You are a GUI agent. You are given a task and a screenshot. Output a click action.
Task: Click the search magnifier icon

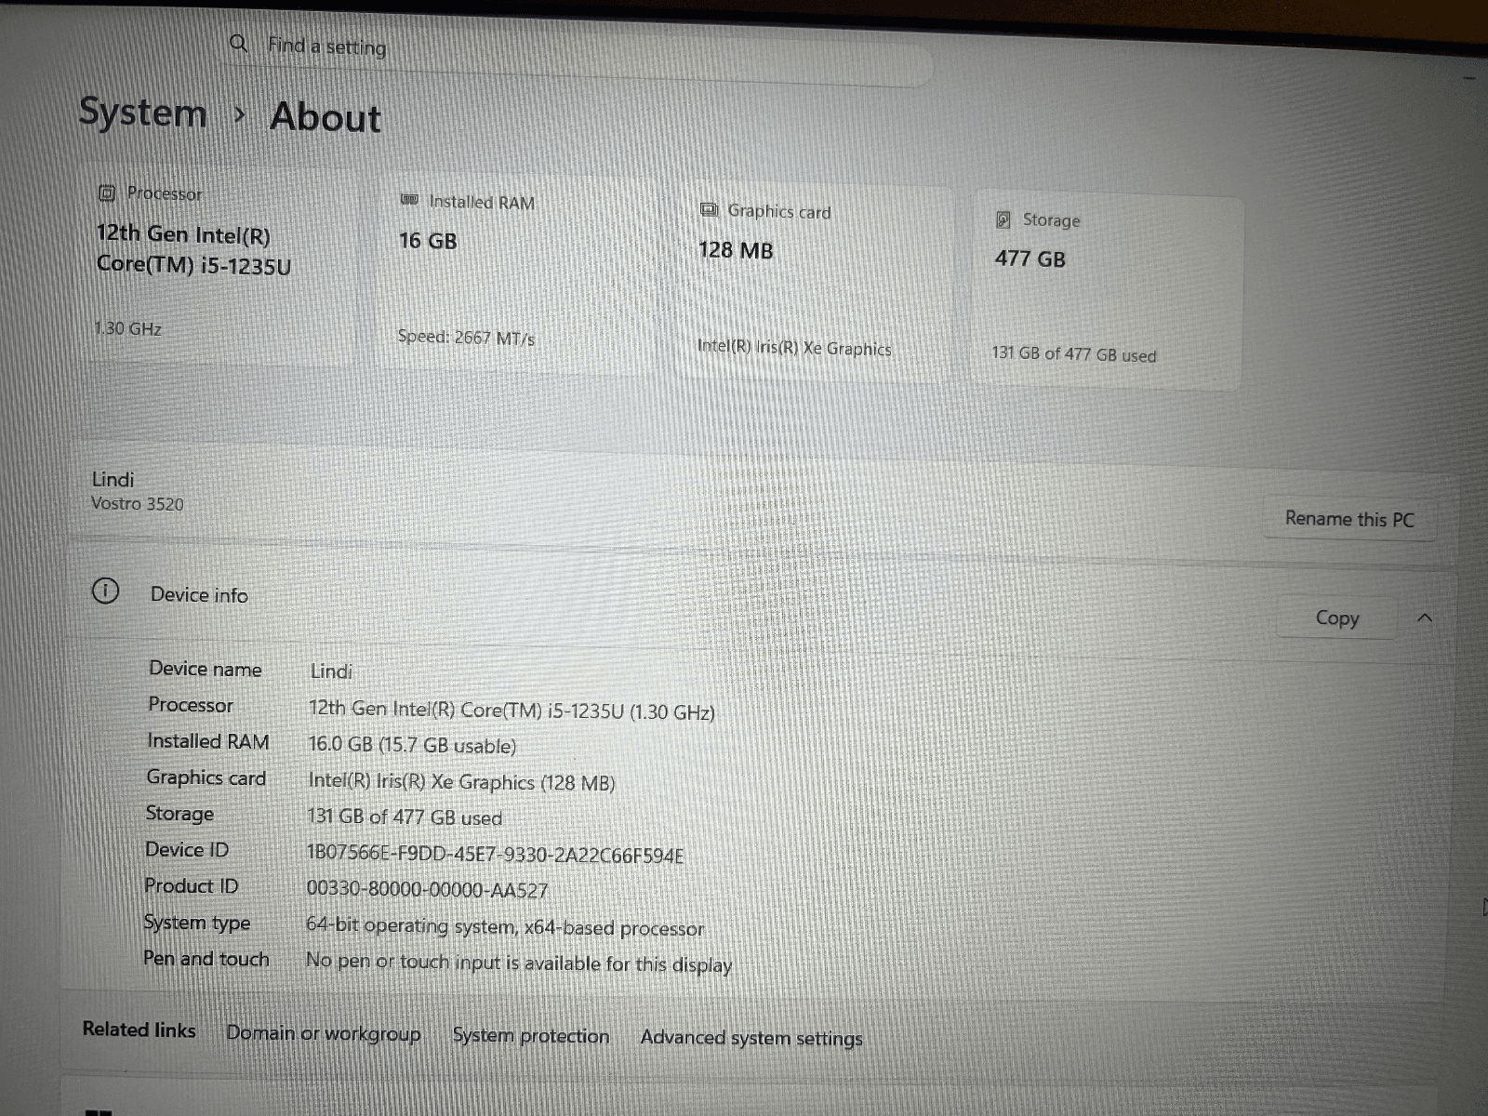coord(239,43)
